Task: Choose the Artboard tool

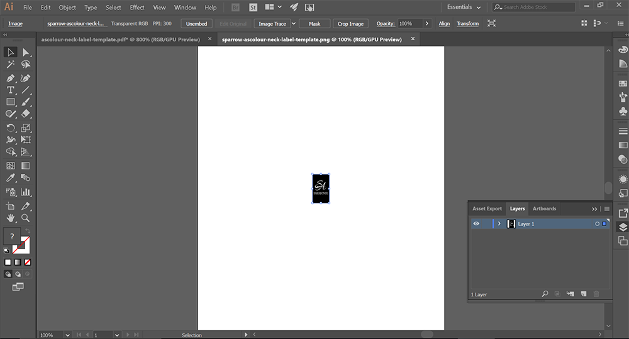Action: (x=11, y=206)
